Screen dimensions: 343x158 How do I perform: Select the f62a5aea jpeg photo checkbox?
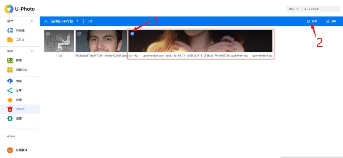(79, 34)
